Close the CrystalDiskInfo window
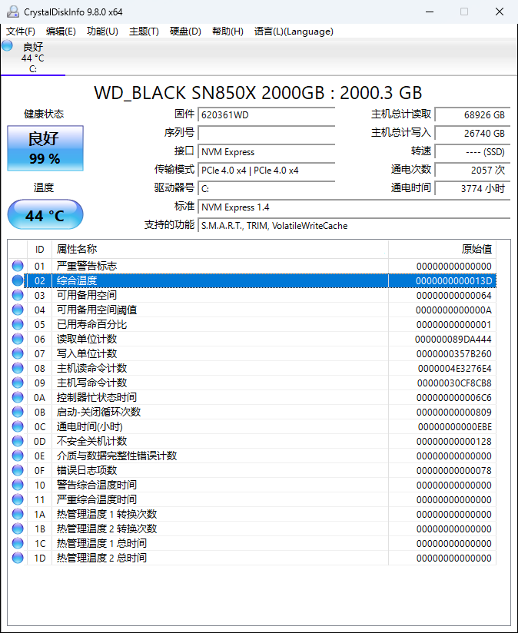518x633 pixels. click(x=500, y=12)
